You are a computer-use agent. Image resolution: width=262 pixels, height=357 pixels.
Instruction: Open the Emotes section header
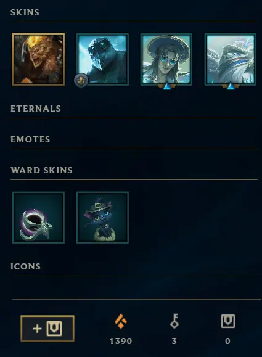tap(30, 139)
